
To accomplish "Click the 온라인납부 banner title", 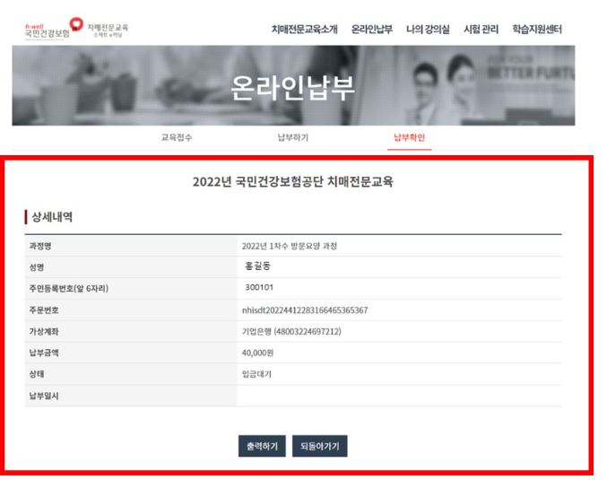I will (292, 88).
